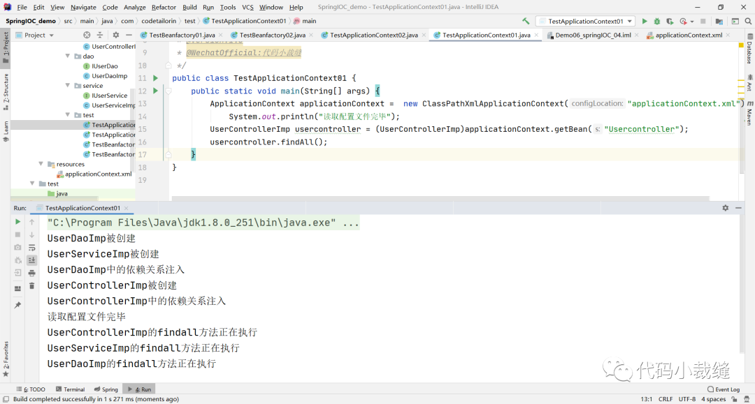This screenshot has height=404, width=755.
Task: Toggle the Project tool window strip button
Action: pyautogui.click(x=6, y=47)
